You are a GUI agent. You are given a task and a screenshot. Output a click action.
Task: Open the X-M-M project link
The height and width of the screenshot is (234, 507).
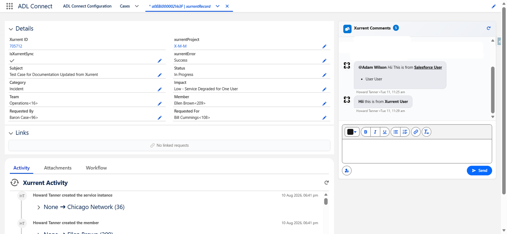pos(180,46)
